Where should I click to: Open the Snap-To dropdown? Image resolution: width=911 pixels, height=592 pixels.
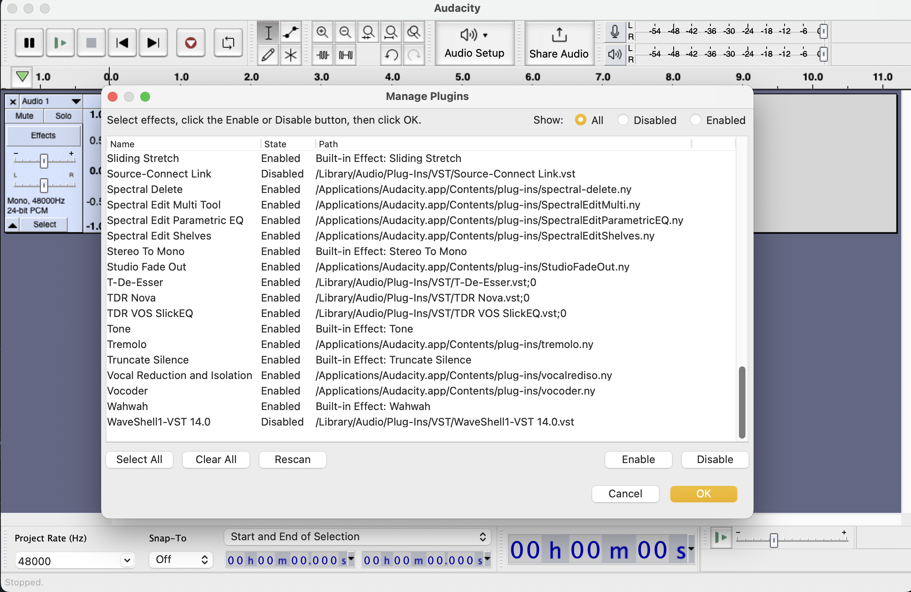(x=181, y=559)
